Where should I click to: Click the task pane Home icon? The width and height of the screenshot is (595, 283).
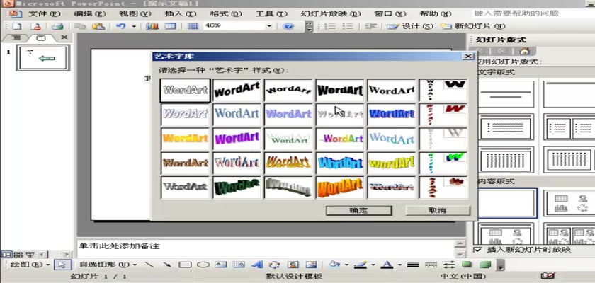pos(524,51)
